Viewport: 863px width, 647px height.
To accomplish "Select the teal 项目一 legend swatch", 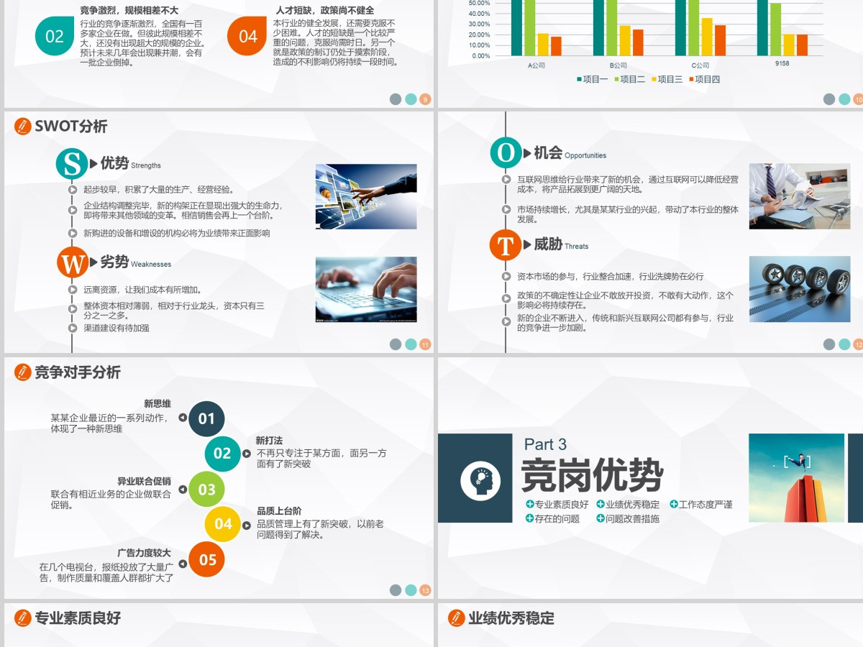I will point(579,79).
